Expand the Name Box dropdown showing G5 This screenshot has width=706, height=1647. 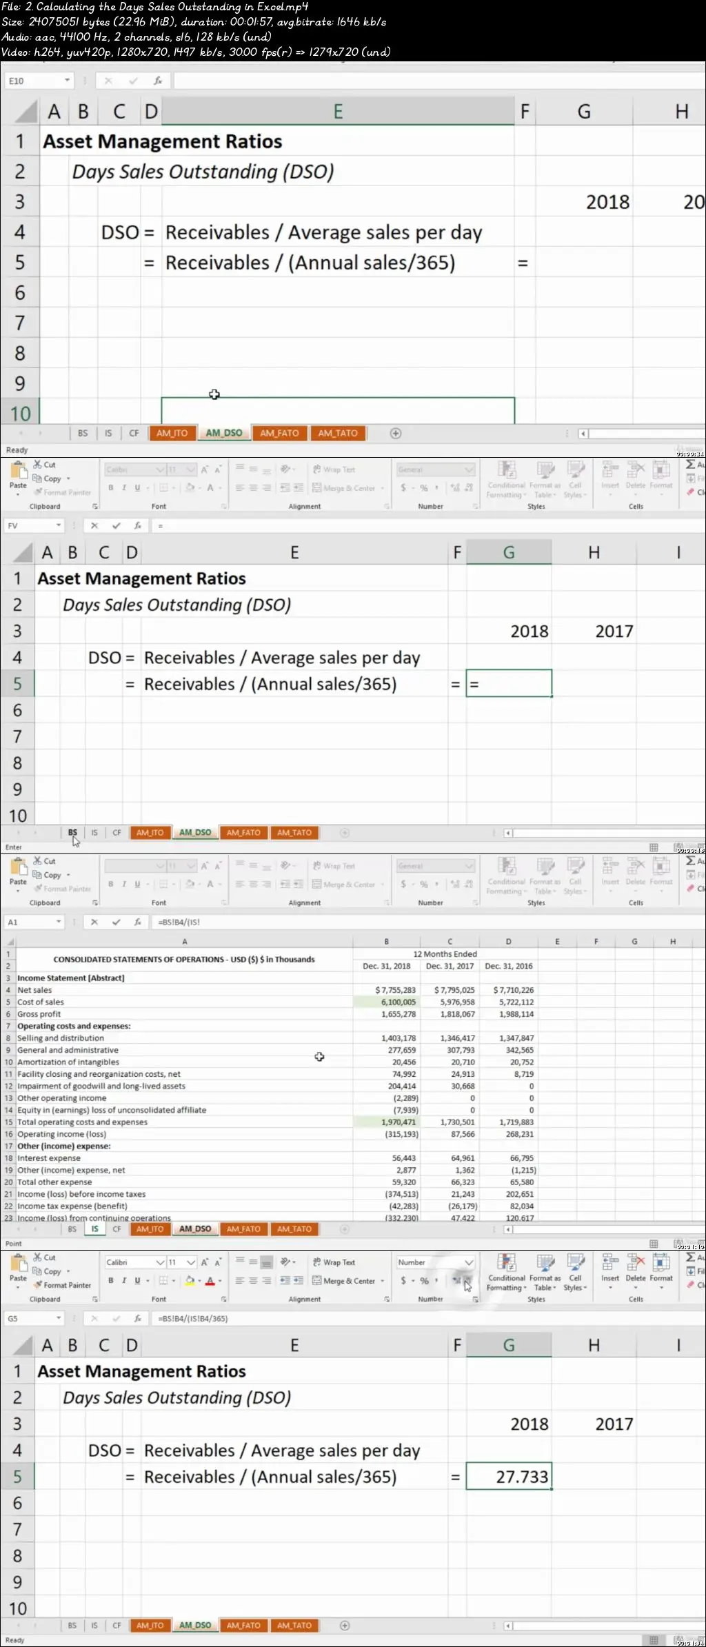click(59, 1318)
